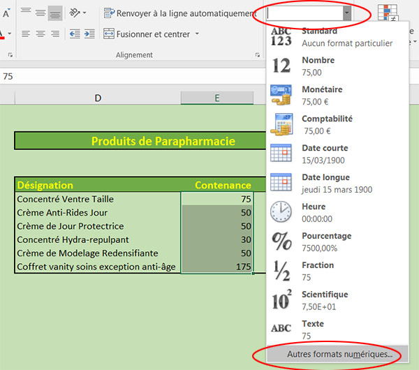Open Fusionner et centrer dropdown arrow

(x=197, y=34)
